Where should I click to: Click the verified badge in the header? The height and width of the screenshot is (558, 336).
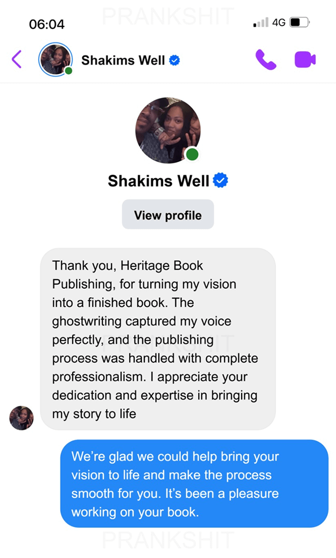pos(175,61)
